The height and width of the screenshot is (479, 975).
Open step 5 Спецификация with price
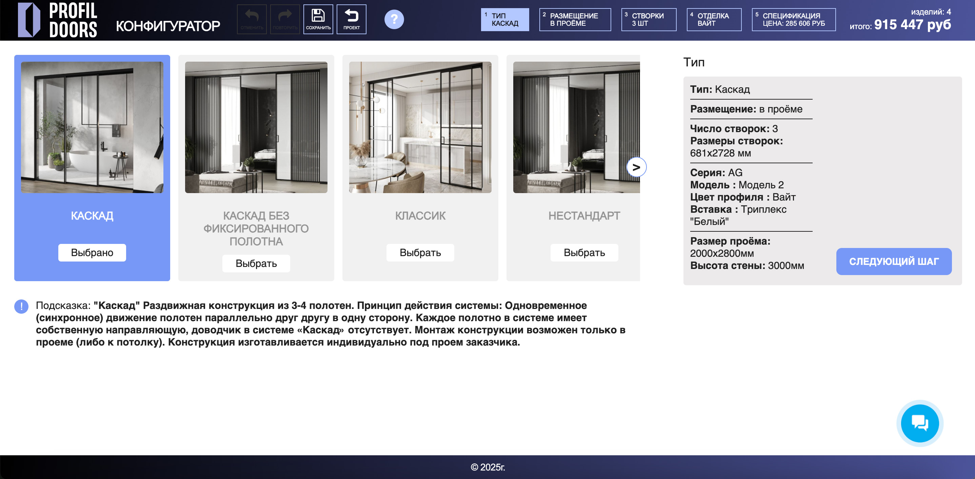(x=794, y=20)
